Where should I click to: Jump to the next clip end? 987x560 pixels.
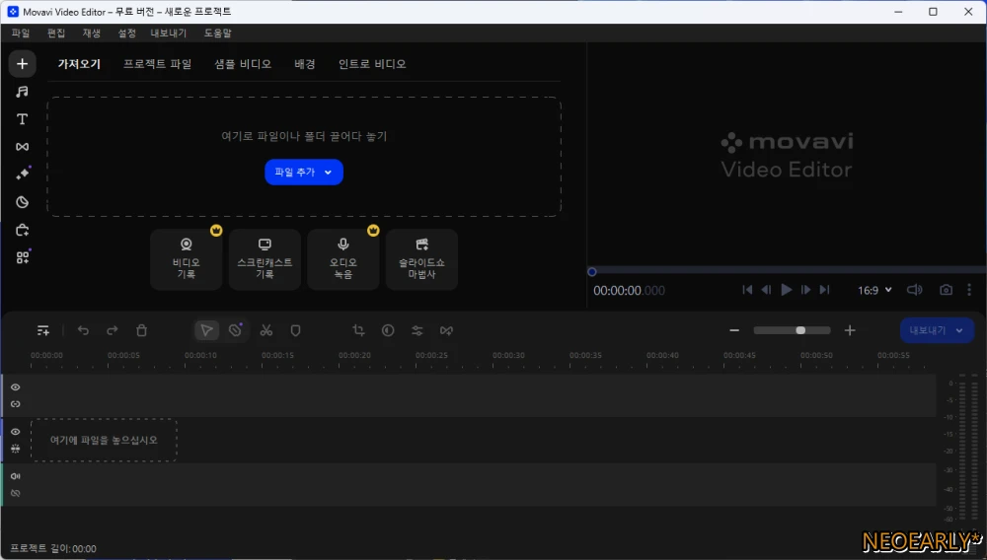click(x=824, y=290)
